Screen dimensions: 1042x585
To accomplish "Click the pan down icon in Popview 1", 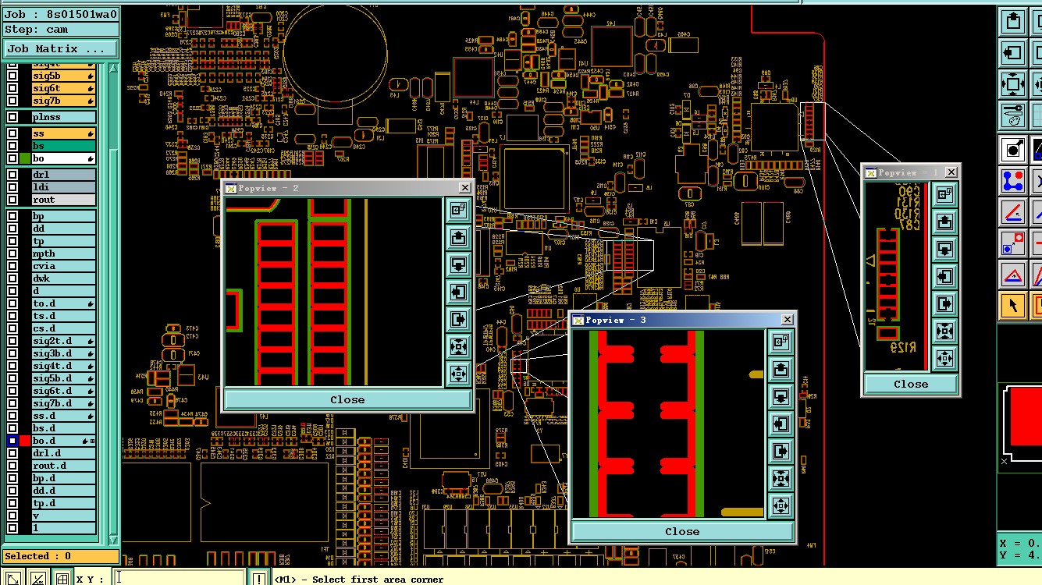I will coord(945,249).
